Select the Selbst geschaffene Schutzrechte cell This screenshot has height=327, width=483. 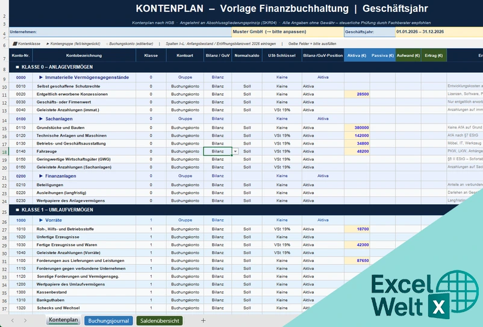pos(84,86)
